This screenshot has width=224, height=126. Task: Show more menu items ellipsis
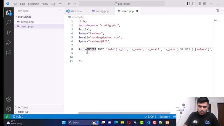pos(61,4)
